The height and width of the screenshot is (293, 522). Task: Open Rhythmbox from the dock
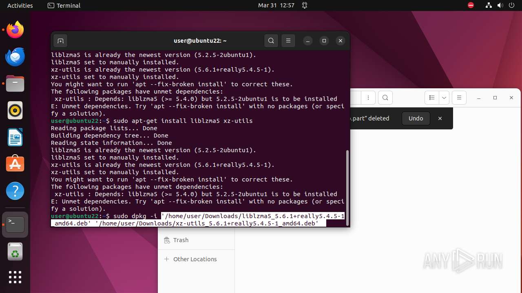(x=15, y=110)
